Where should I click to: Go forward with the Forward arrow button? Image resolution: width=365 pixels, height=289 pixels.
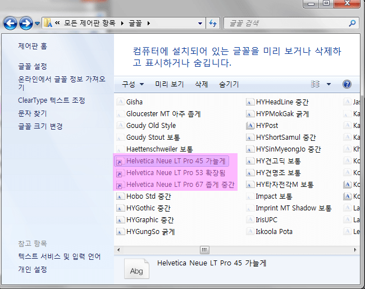(26, 23)
